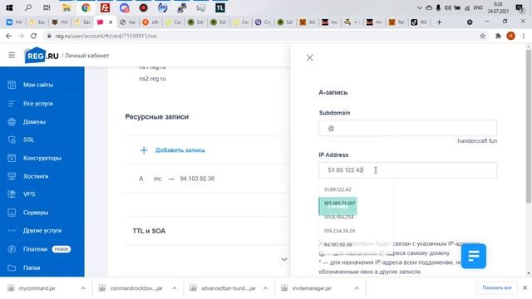Open Windows taskbar search
Image resolution: width=532 pixels, height=299 pixels.
[x=28, y=7]
